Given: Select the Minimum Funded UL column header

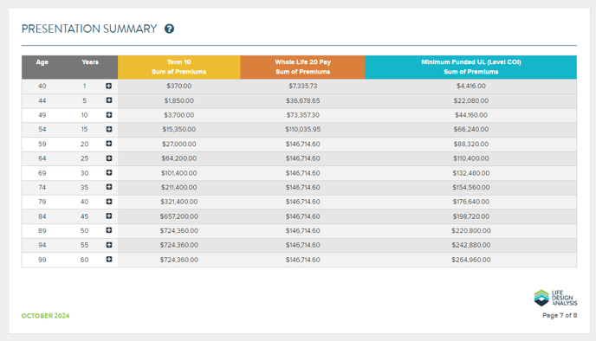Looking at the screenshot, I should point(471,68).
